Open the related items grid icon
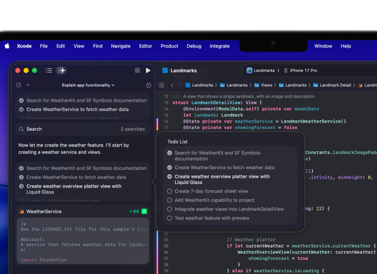The image size is (377, 274). pyautogui.click(x=162, y=85)
